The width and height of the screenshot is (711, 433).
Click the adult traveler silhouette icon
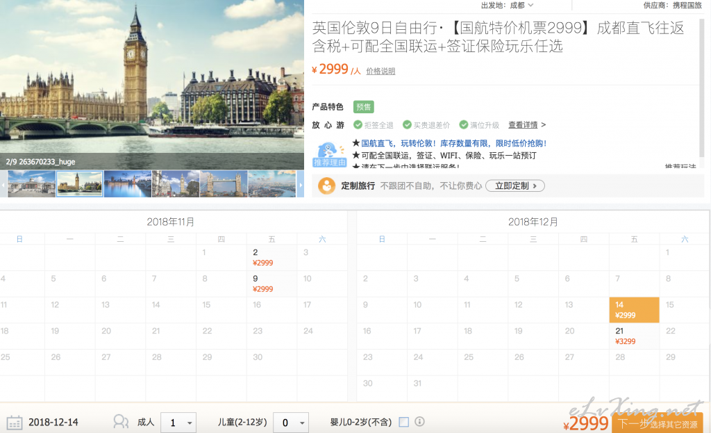pos(121,422)
